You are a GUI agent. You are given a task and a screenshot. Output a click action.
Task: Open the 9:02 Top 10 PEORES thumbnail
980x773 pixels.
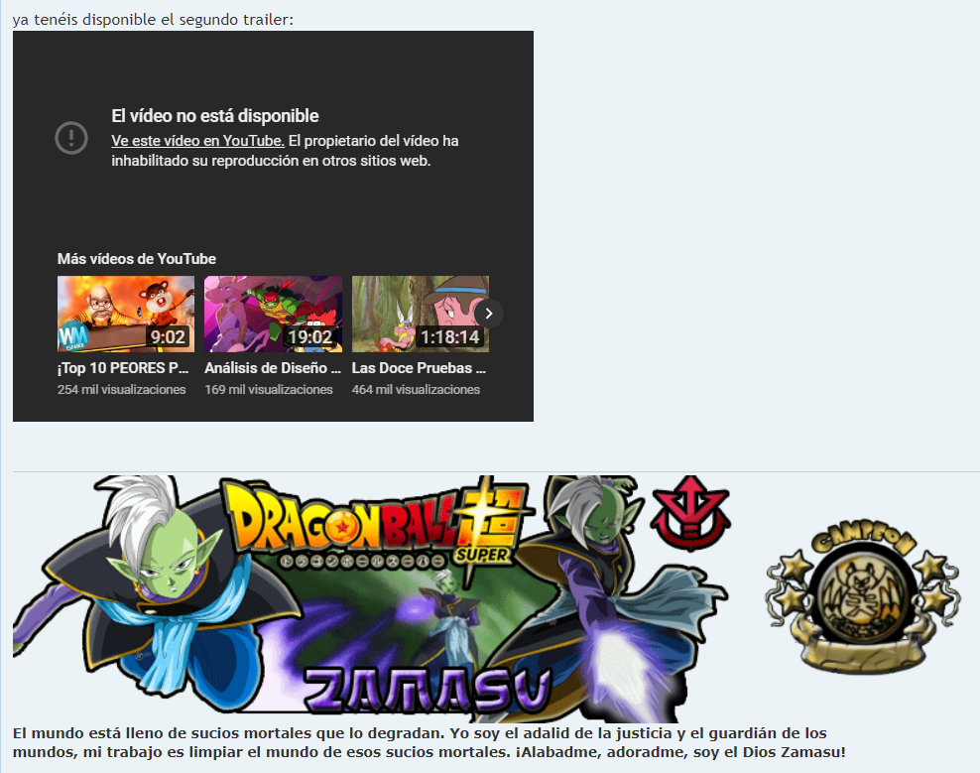click(x=126, y=314)
